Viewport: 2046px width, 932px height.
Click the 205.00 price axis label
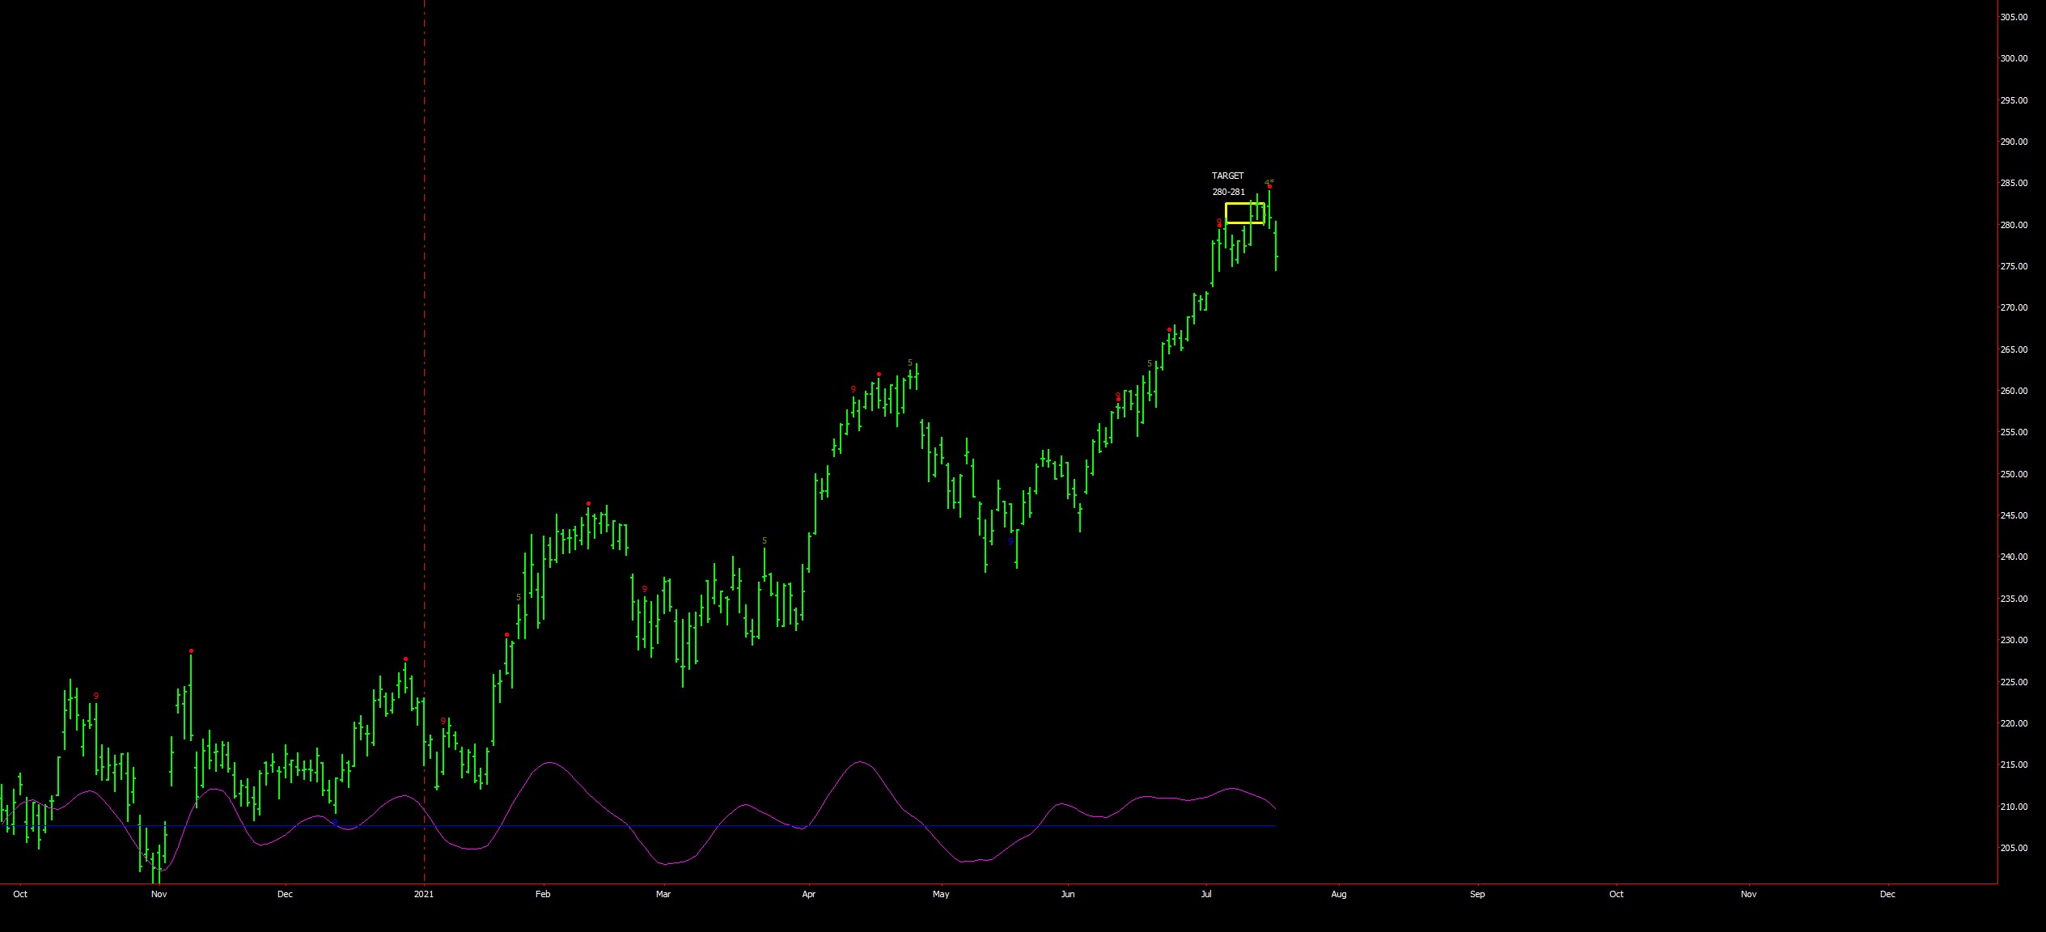tap(2014, 848)
